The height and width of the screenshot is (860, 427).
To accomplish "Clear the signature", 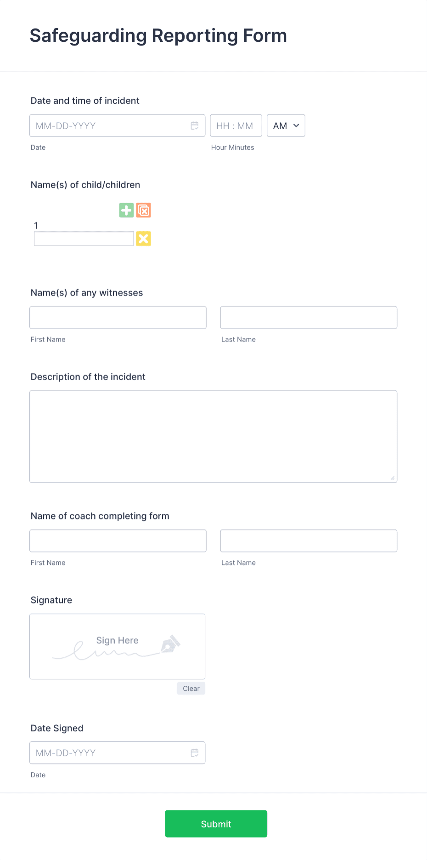I will click(191, 688).
